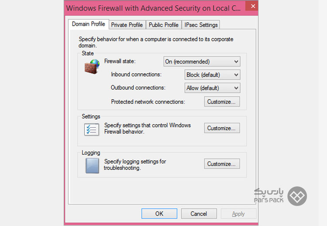Switch to the Private Profile tab
327x226 pixels.
coord(127,25)
